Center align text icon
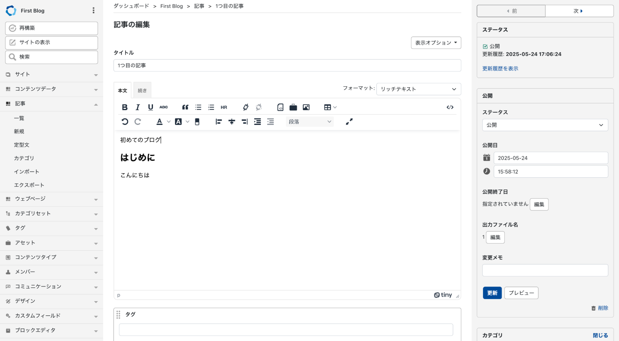619x341 pixels. tap(232, 122)
